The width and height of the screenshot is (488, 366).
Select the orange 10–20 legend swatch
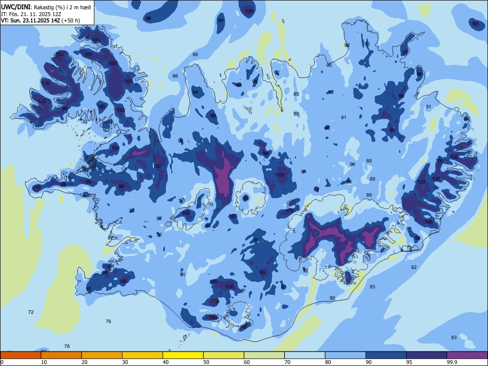click(x=61, y=355)
